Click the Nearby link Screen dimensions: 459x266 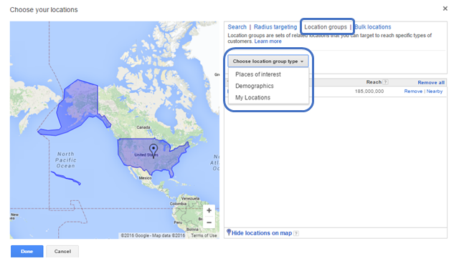tap(435, 92)
